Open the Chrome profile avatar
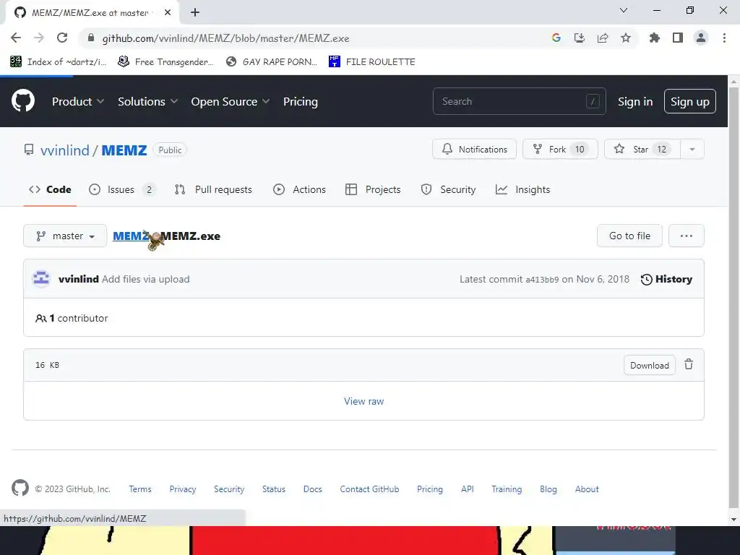Screen dimensions: 740x555 (x=701, y=38)
